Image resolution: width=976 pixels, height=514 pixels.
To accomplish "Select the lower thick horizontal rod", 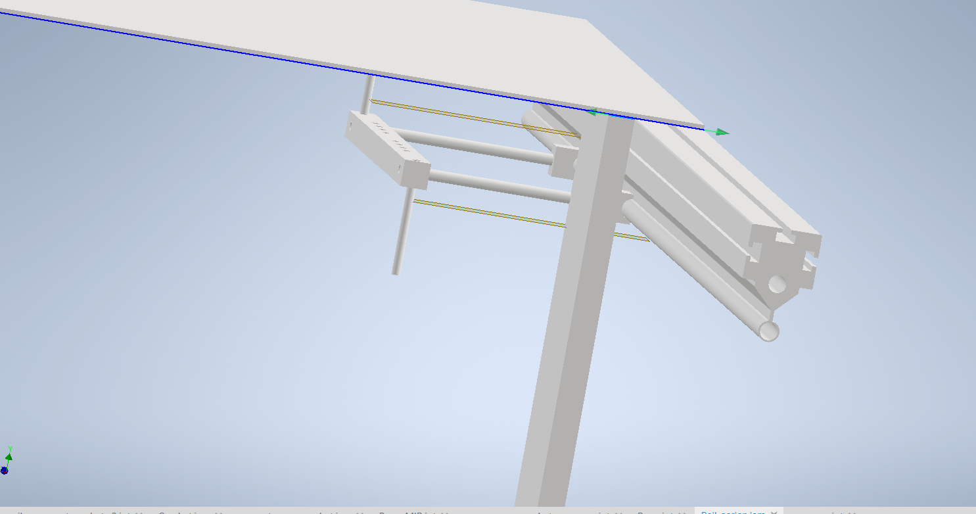I will point(501,185).
